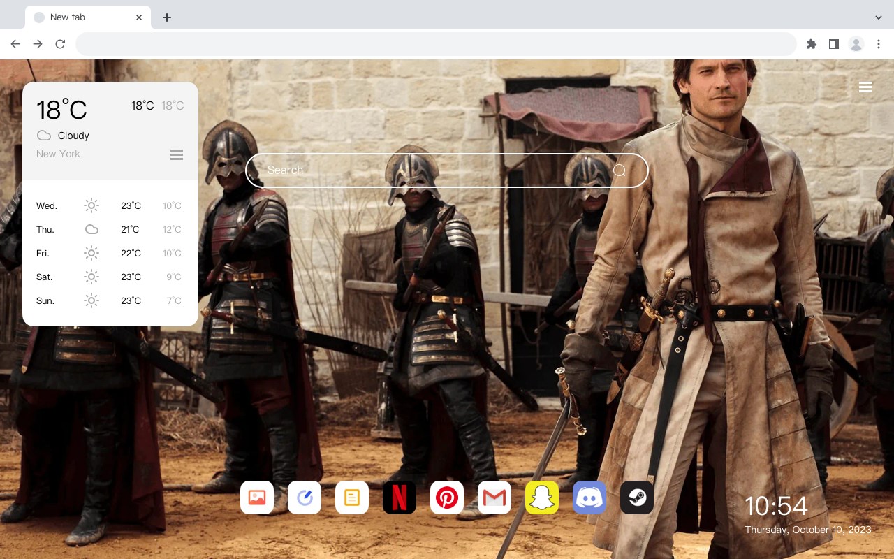Screen dimensions: 894x559
Task: Click the Cloudy condition label
Action: coord(73,136)
